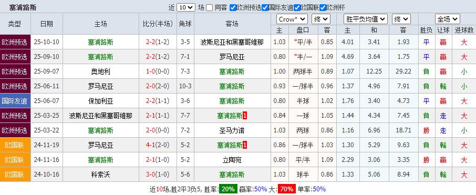This screenshot has width=476, height=195.
Task: Select the 24-10-16 date cell
Action: point(46,175)
